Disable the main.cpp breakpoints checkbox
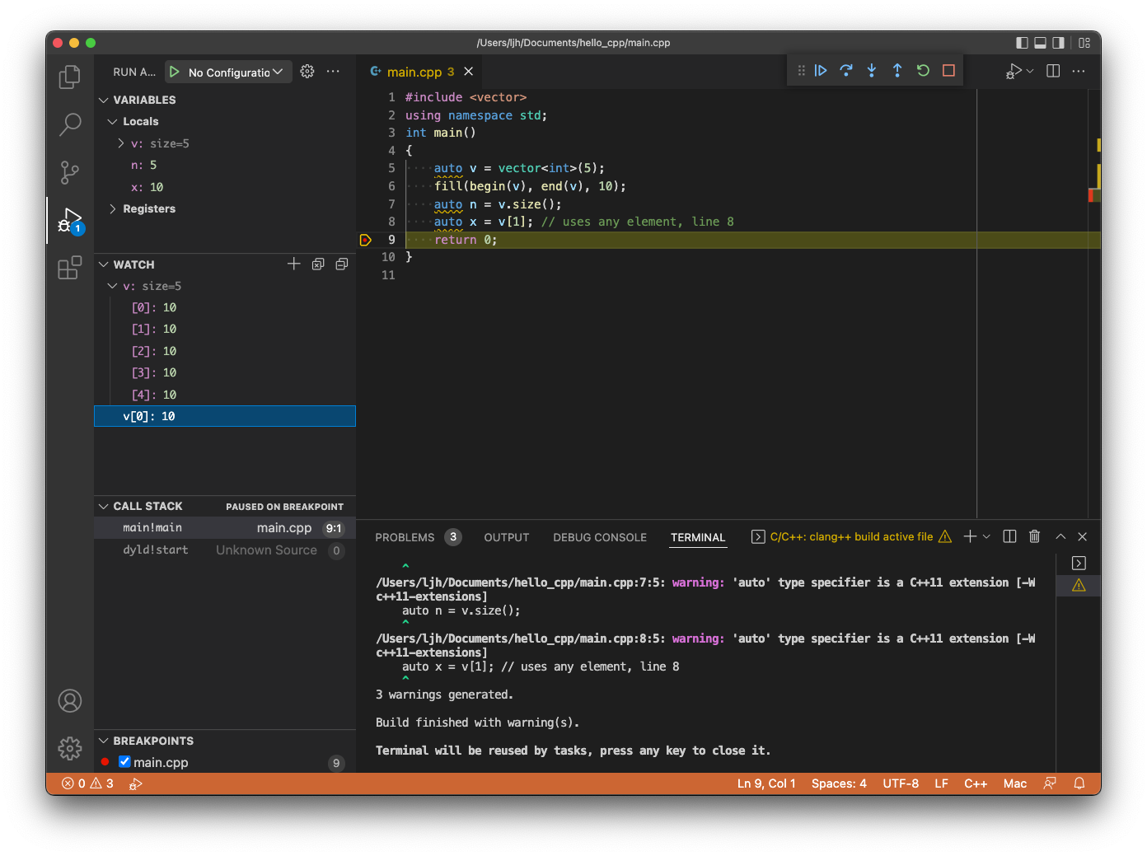This screenshot has width=1147, height=856. coord(124,762)
